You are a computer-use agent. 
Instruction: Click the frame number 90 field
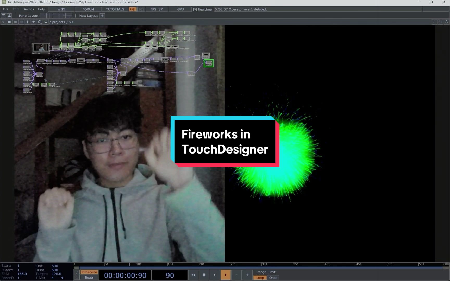coord(170,275)
